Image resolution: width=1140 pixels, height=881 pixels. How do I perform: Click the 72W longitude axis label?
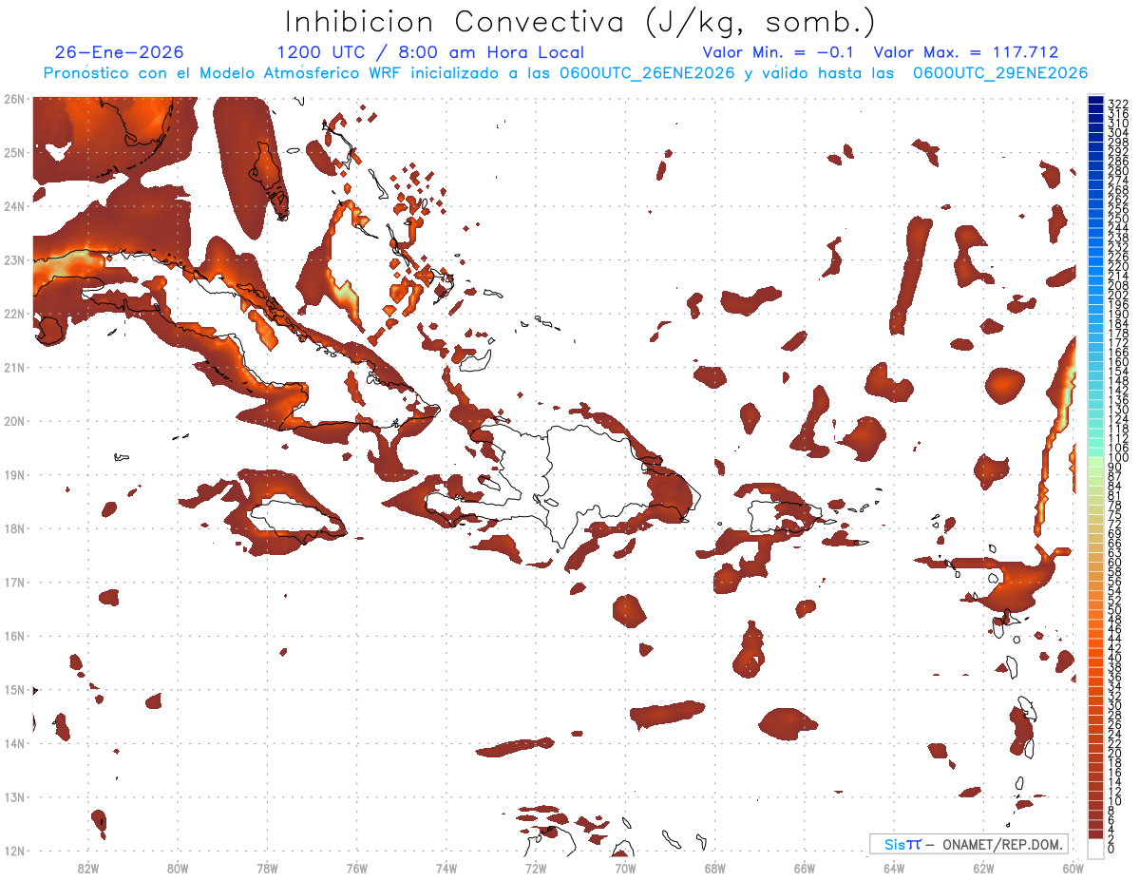[536, 868]
